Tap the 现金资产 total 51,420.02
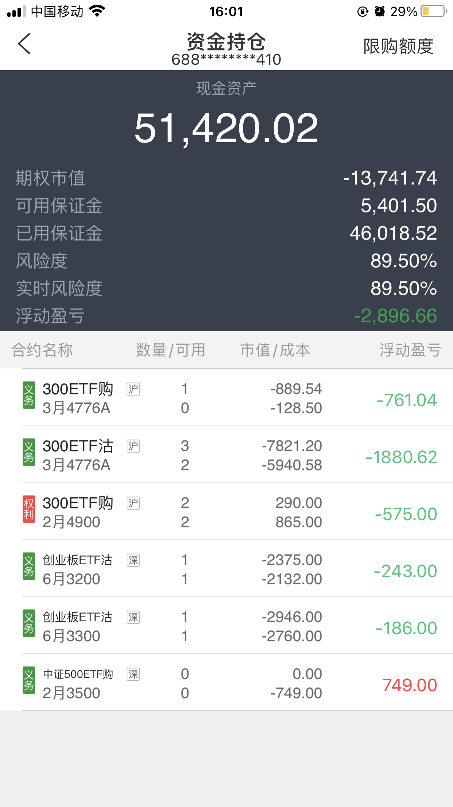 click(226, 128)
